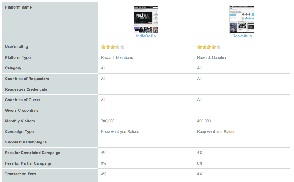Click Rockethub's third rating star

[x=209, y=47]
